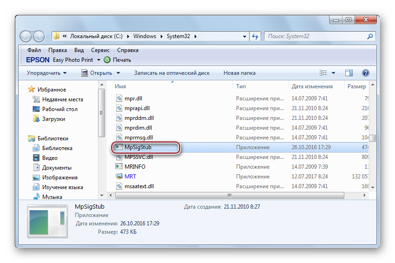Viewport: 395px width, 263px height.
Task: Click Записать на оптический диск
Action: [172, 73]
